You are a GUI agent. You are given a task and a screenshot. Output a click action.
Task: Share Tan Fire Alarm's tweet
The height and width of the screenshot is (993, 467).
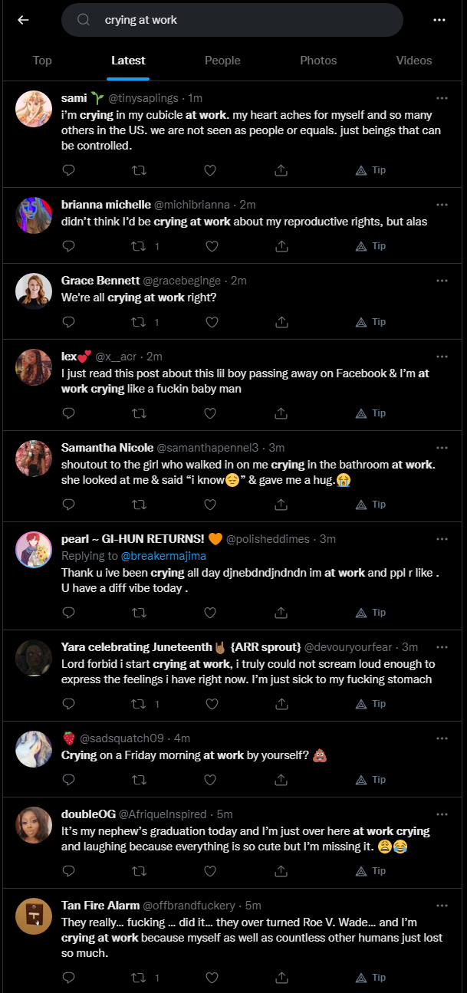[281, 978]
